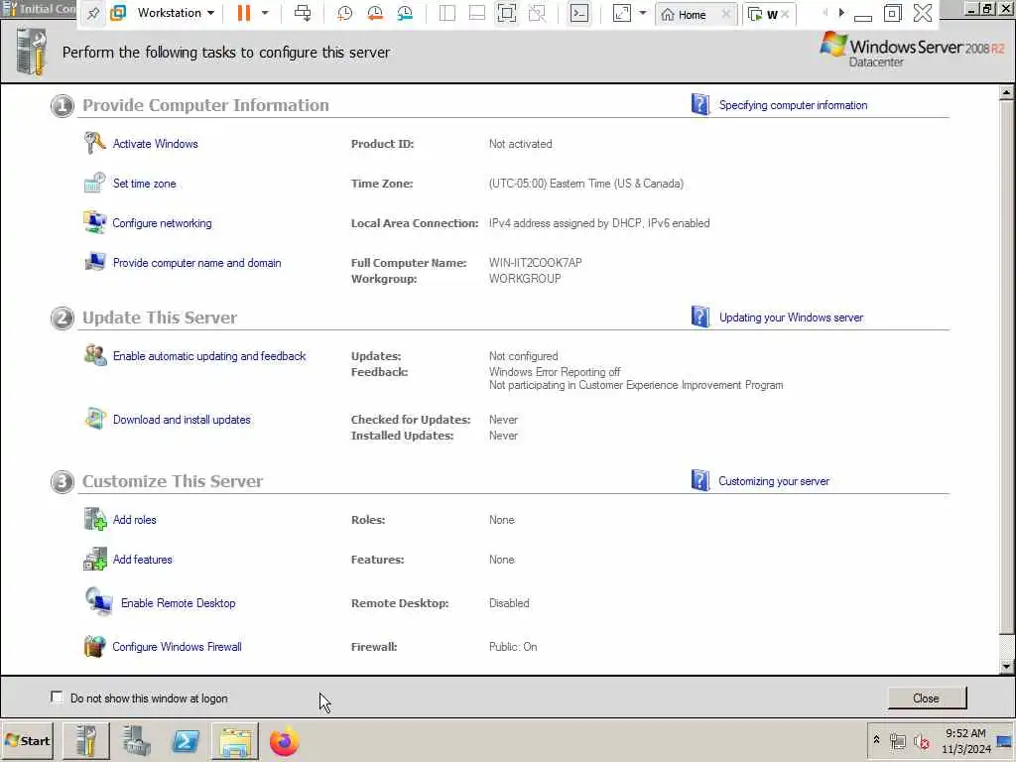Click the taskbar clock showing 9:52 AM

point(966,740)
